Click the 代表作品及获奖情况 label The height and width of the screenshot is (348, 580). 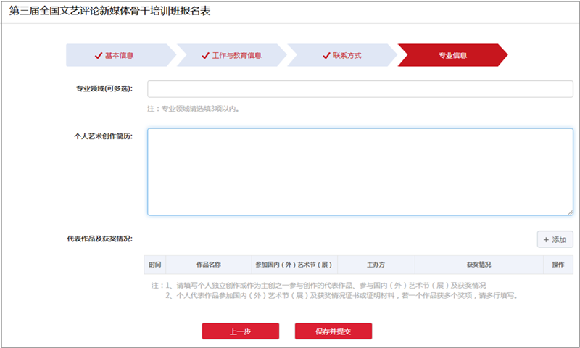coord(99,239)
